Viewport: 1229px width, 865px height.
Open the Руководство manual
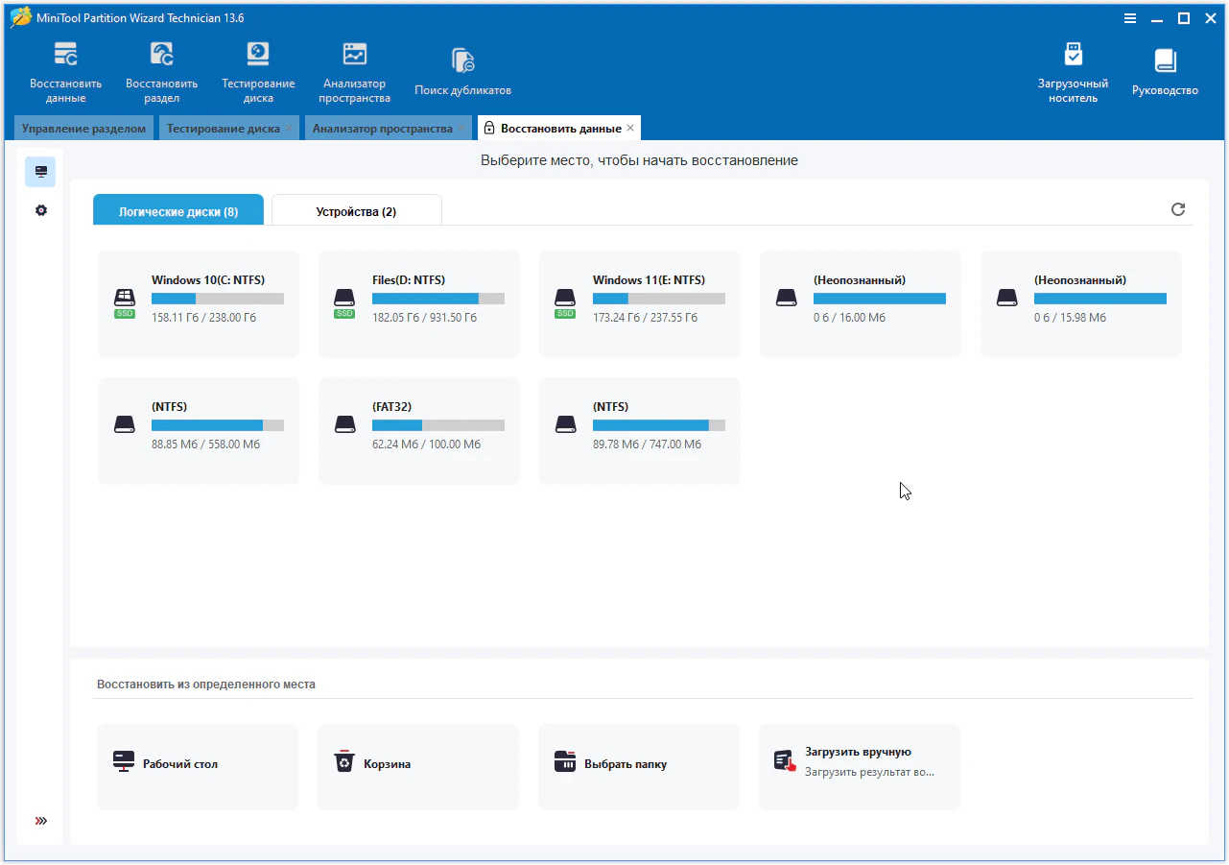[x=1165, y=72]
